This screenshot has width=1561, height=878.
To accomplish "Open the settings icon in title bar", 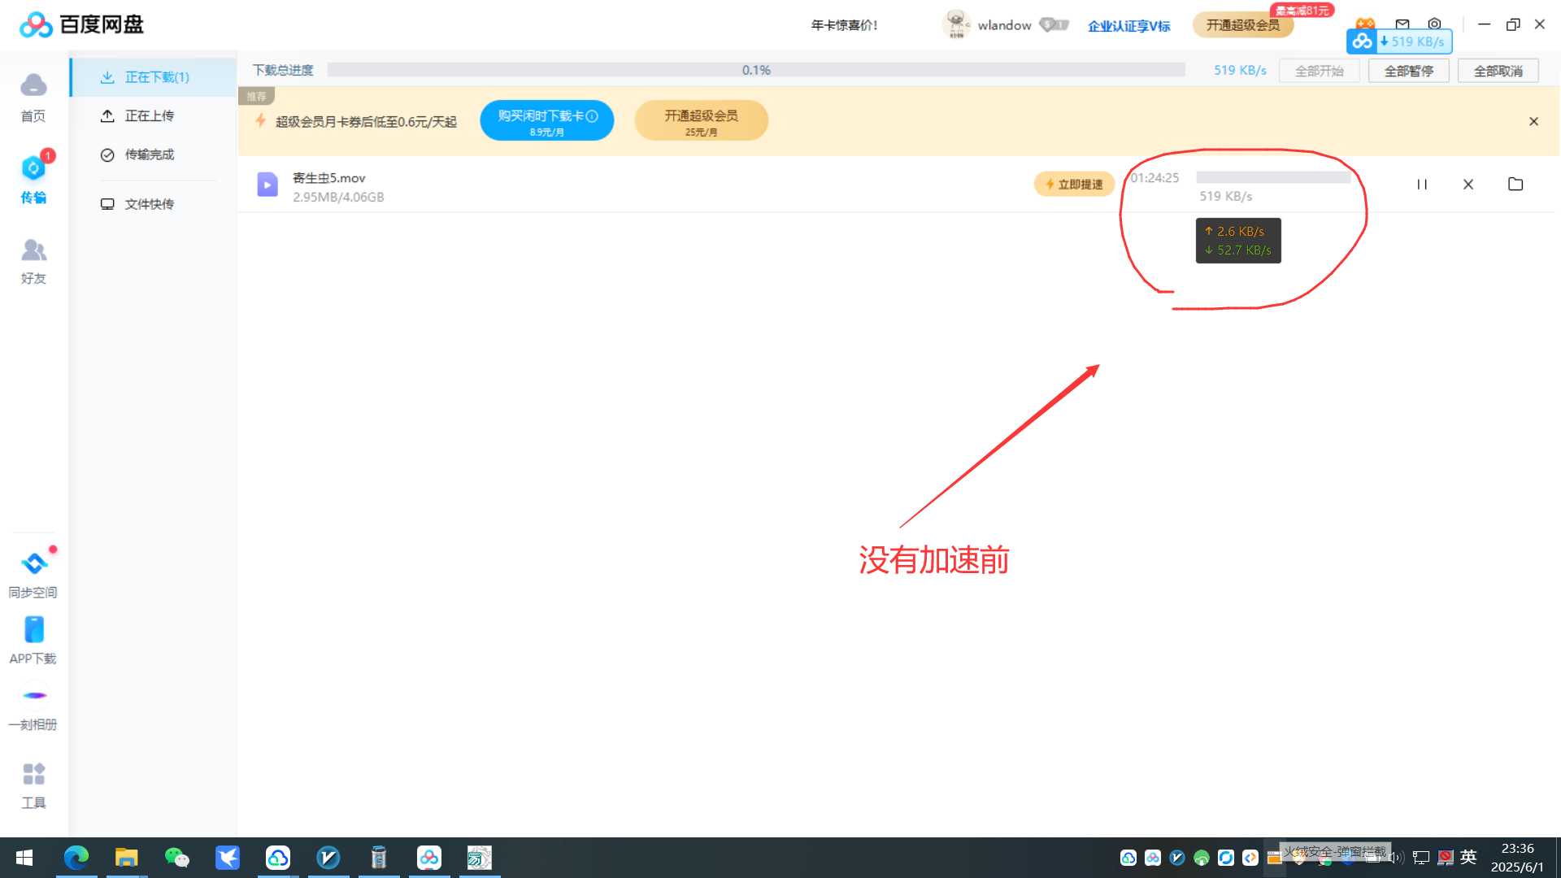I will pos(1434,24).
